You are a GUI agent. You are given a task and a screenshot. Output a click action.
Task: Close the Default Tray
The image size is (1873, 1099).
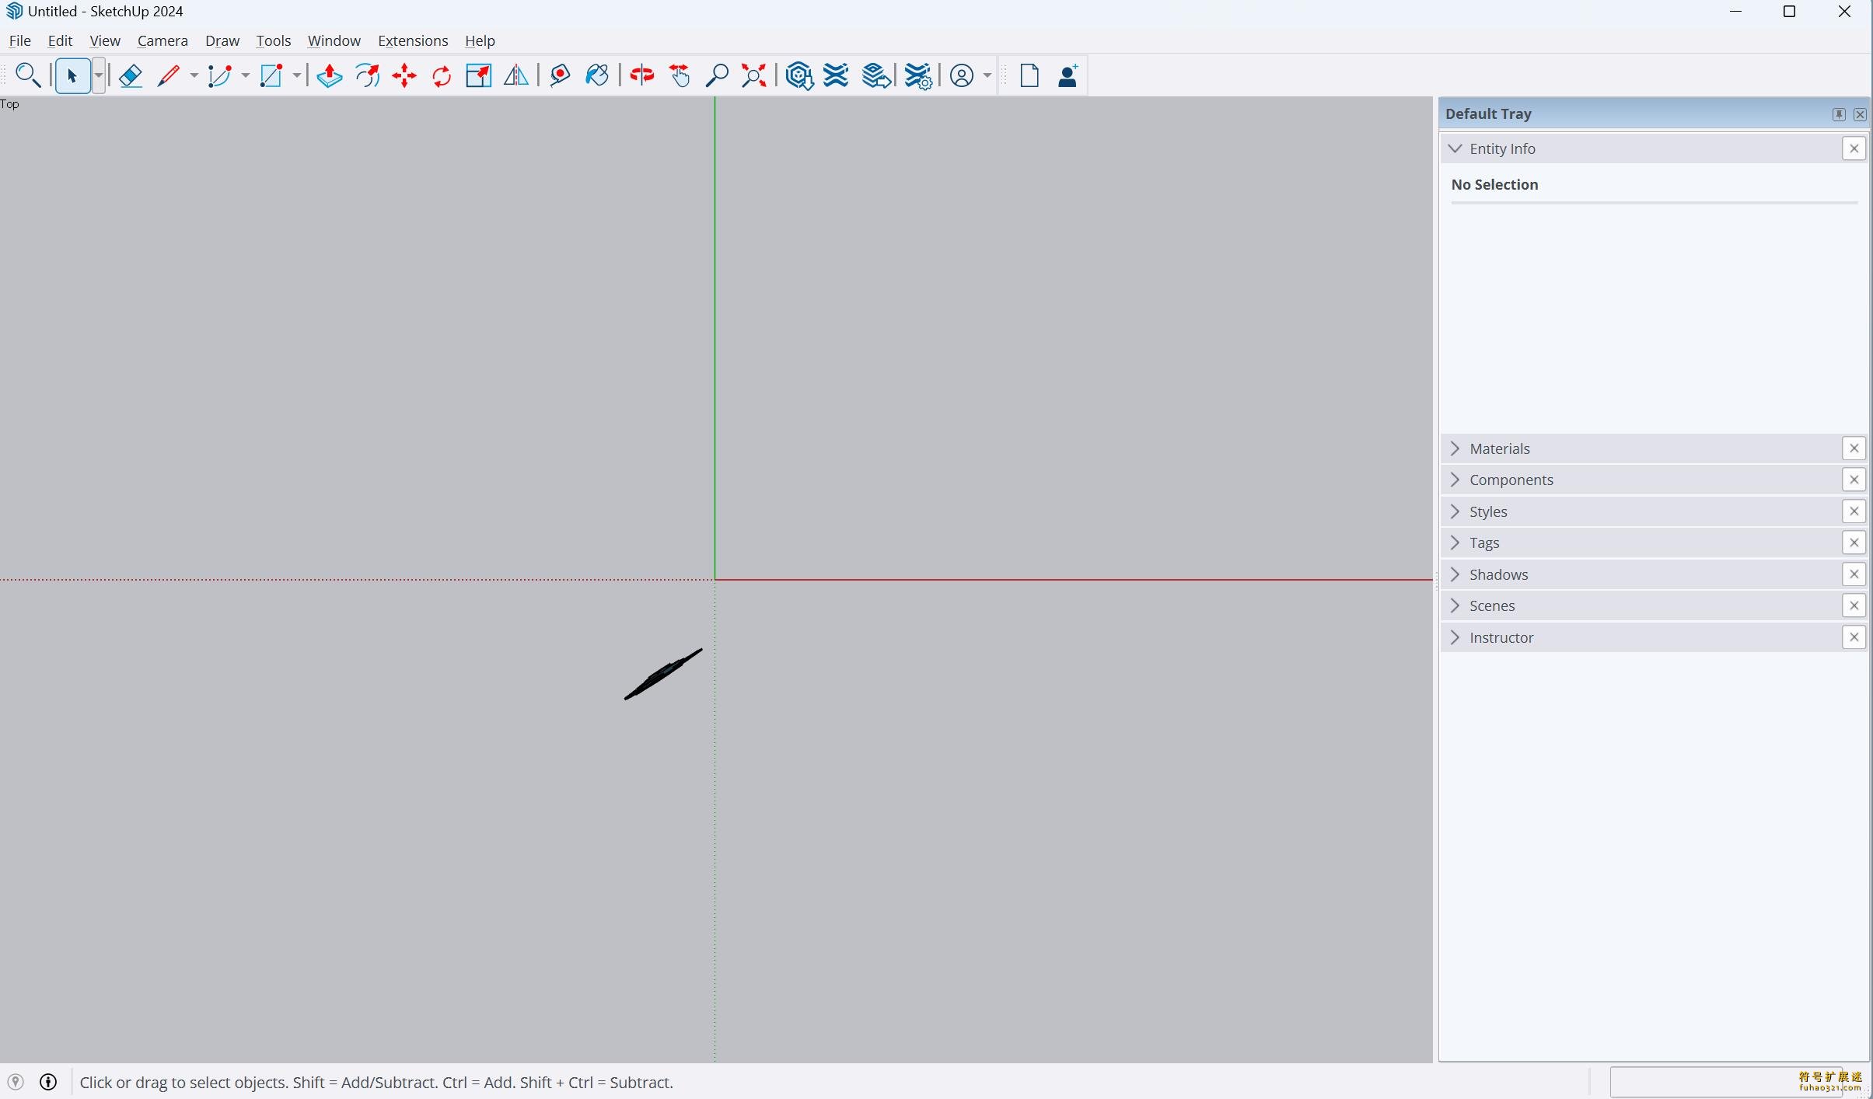click(x=1860, y=114)
